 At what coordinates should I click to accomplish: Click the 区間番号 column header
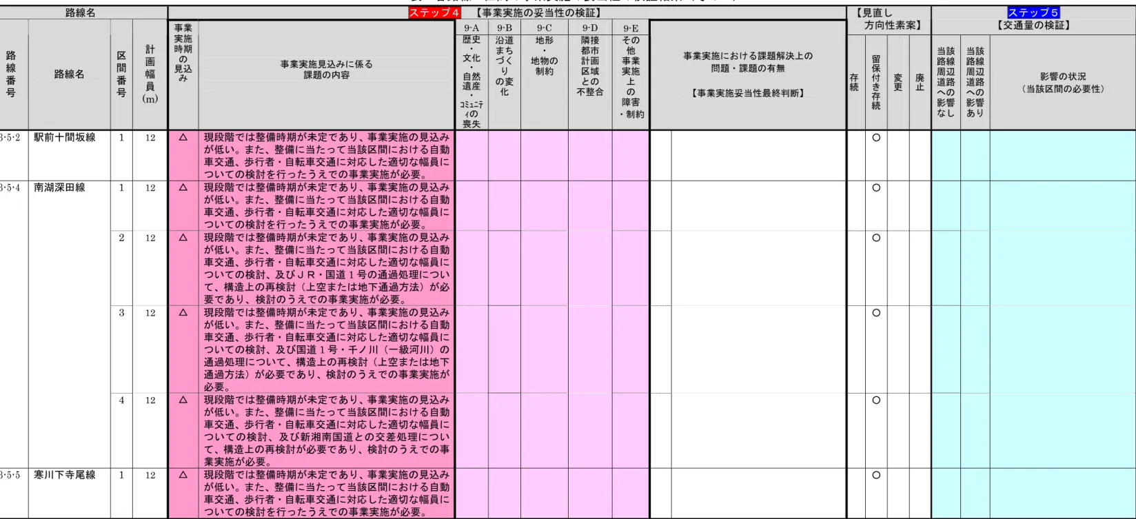tap(121, 74)
